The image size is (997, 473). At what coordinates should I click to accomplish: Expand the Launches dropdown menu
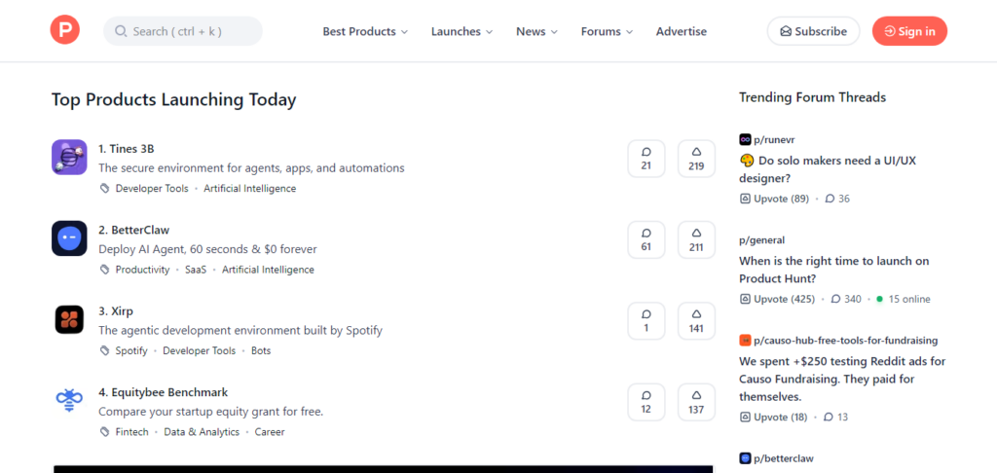click(462, 31)
